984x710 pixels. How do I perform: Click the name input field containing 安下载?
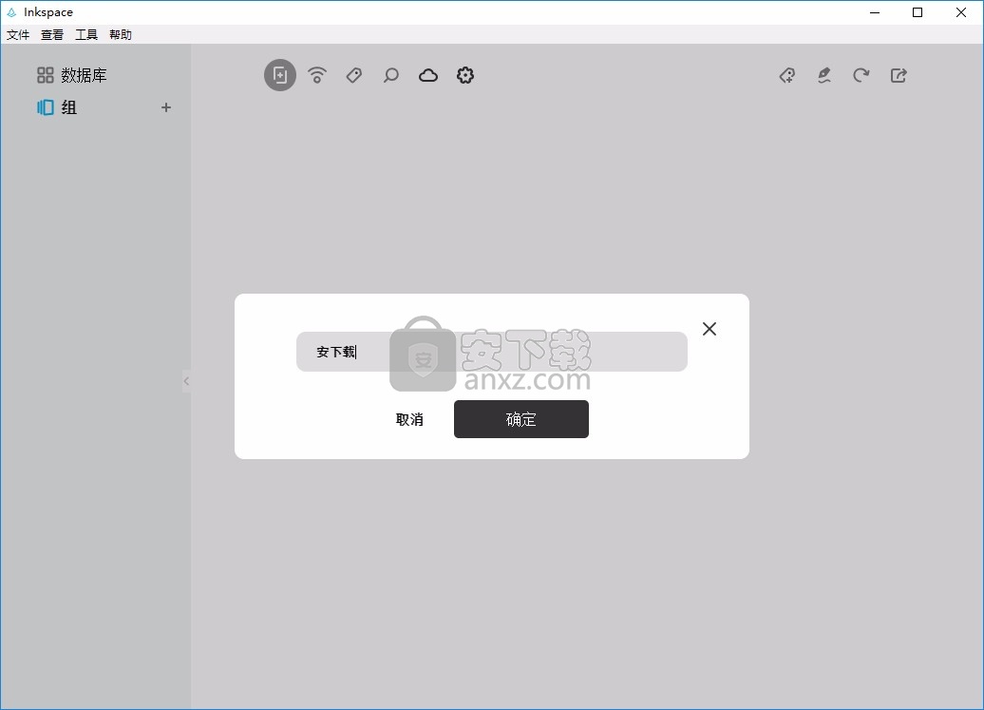point(492,352)
